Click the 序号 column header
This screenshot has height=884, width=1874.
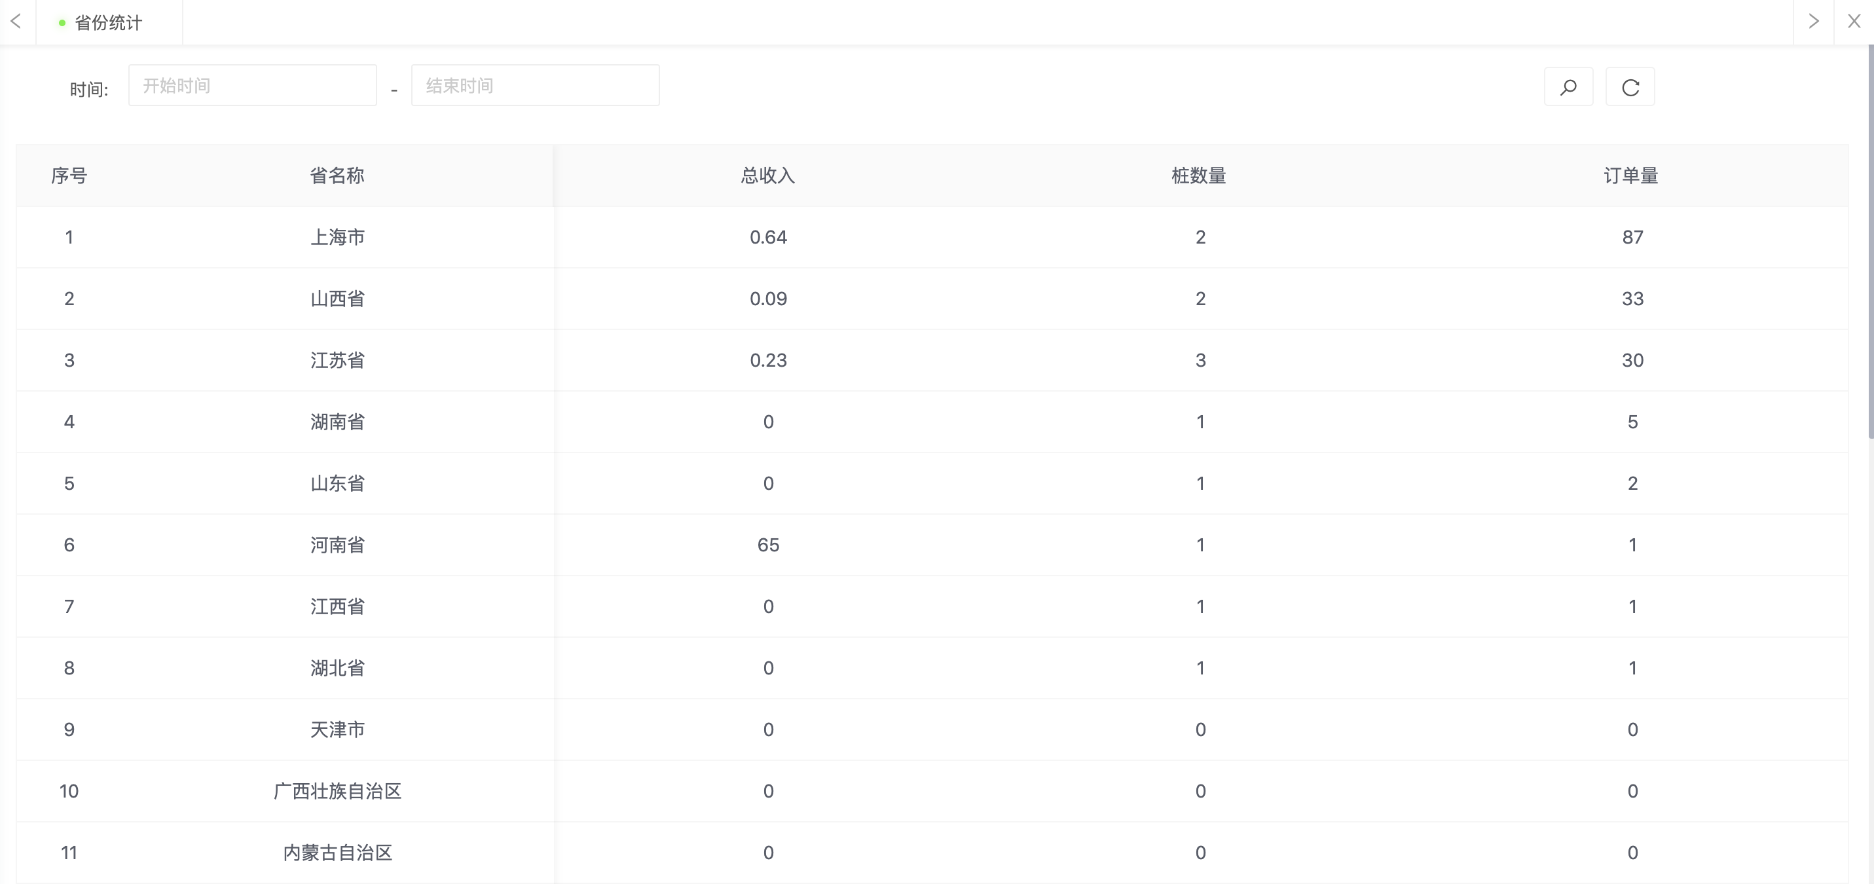pyautogui.click(x=69, y=176)
